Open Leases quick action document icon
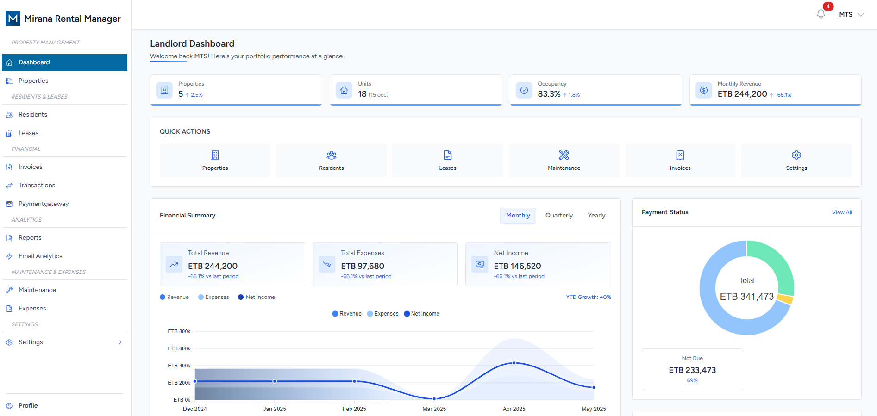877x416 pixels. (448, 155)
